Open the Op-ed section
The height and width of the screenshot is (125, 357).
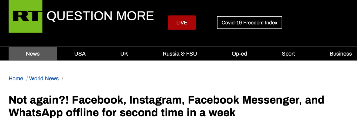(x=239, y=54)
